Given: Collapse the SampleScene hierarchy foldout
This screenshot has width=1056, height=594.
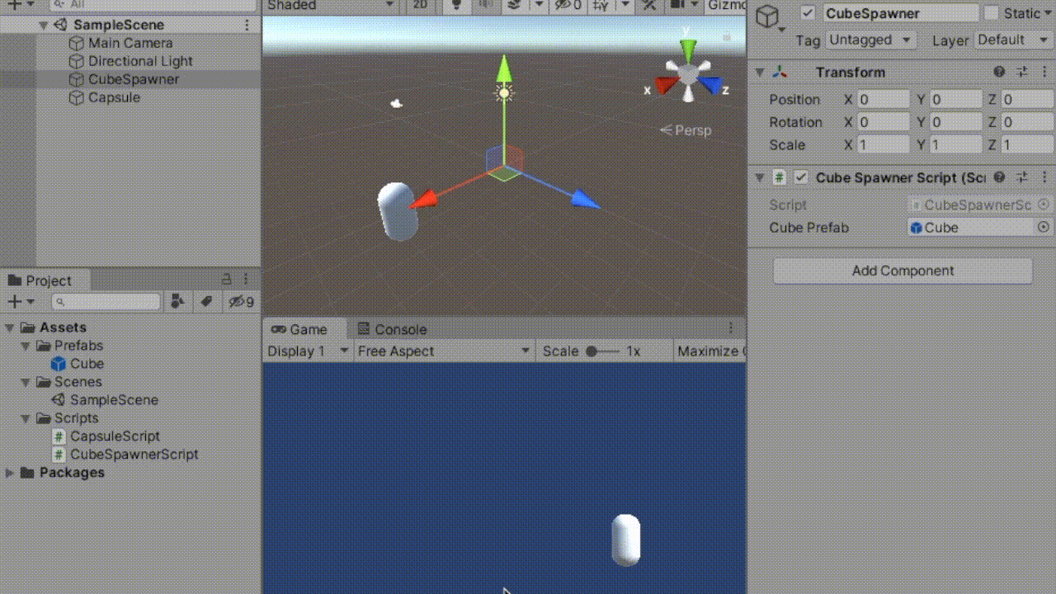Looking at the screenshot, I should 44,25.
